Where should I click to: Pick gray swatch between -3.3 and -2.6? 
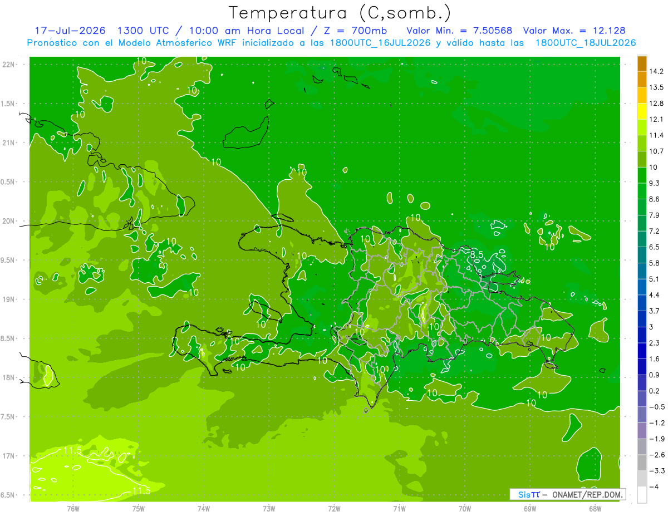tap(642, 463)
